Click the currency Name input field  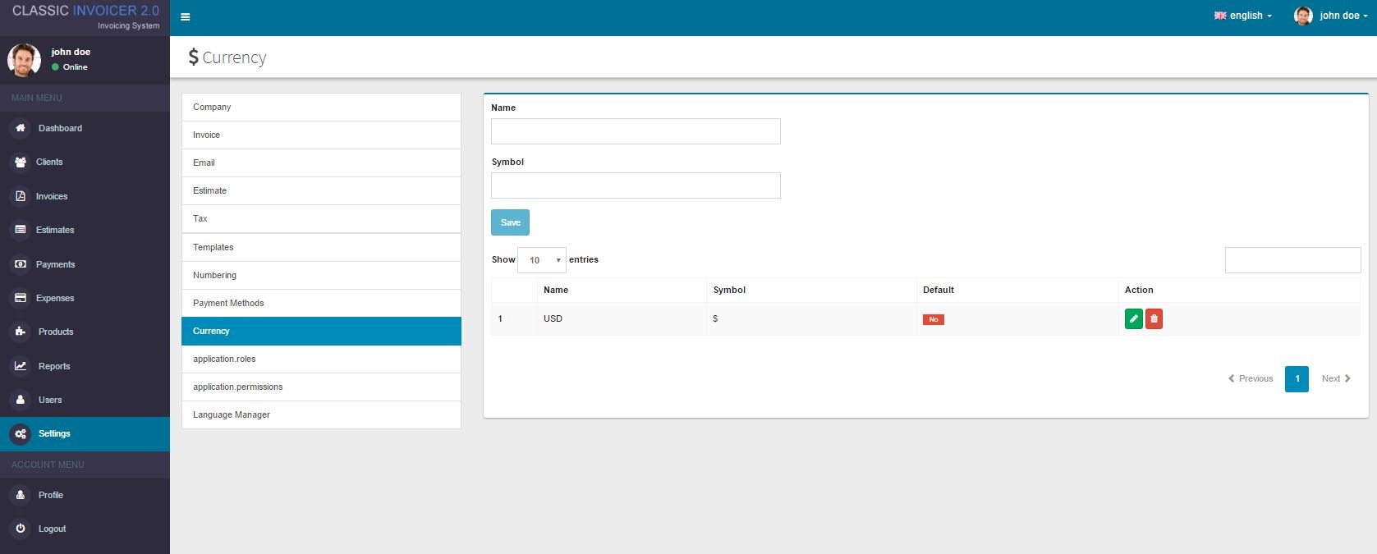[636, 131]
